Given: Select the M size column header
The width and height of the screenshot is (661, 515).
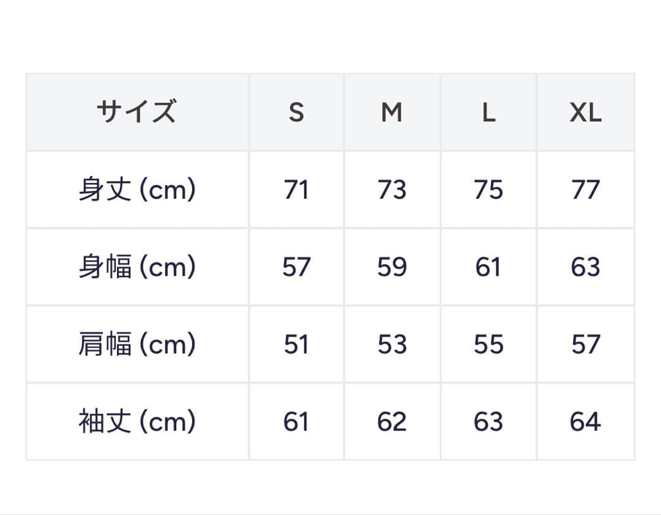Looking at the screenshot, I should click(392, 112).
